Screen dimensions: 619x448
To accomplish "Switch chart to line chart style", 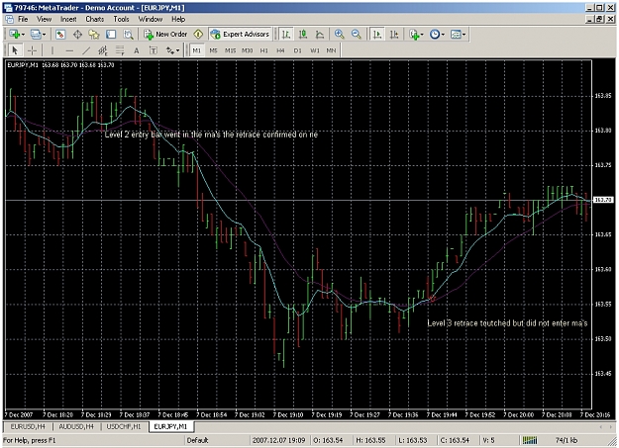I will (x=320, y=35).
